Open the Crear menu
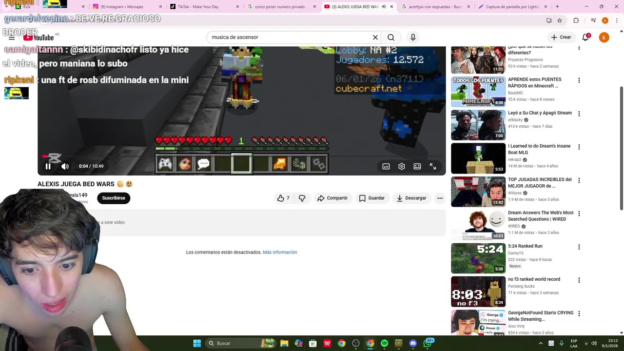Image resolution: width=624 pixels, height=351 pixels. 561,37
